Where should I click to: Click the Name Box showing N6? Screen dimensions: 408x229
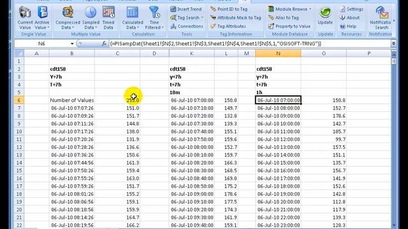pyautogui.click(x=42, y=44)
